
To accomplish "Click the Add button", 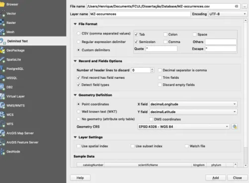I will click(x=216, y=178).
